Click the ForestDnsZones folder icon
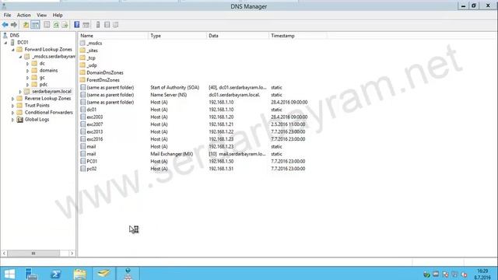The width and height of the screenshot is (498, 280). click(83, 80)
